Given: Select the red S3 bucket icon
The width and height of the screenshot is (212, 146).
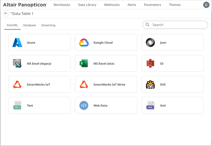Looking at the screenshot, I should coord(150,64).
